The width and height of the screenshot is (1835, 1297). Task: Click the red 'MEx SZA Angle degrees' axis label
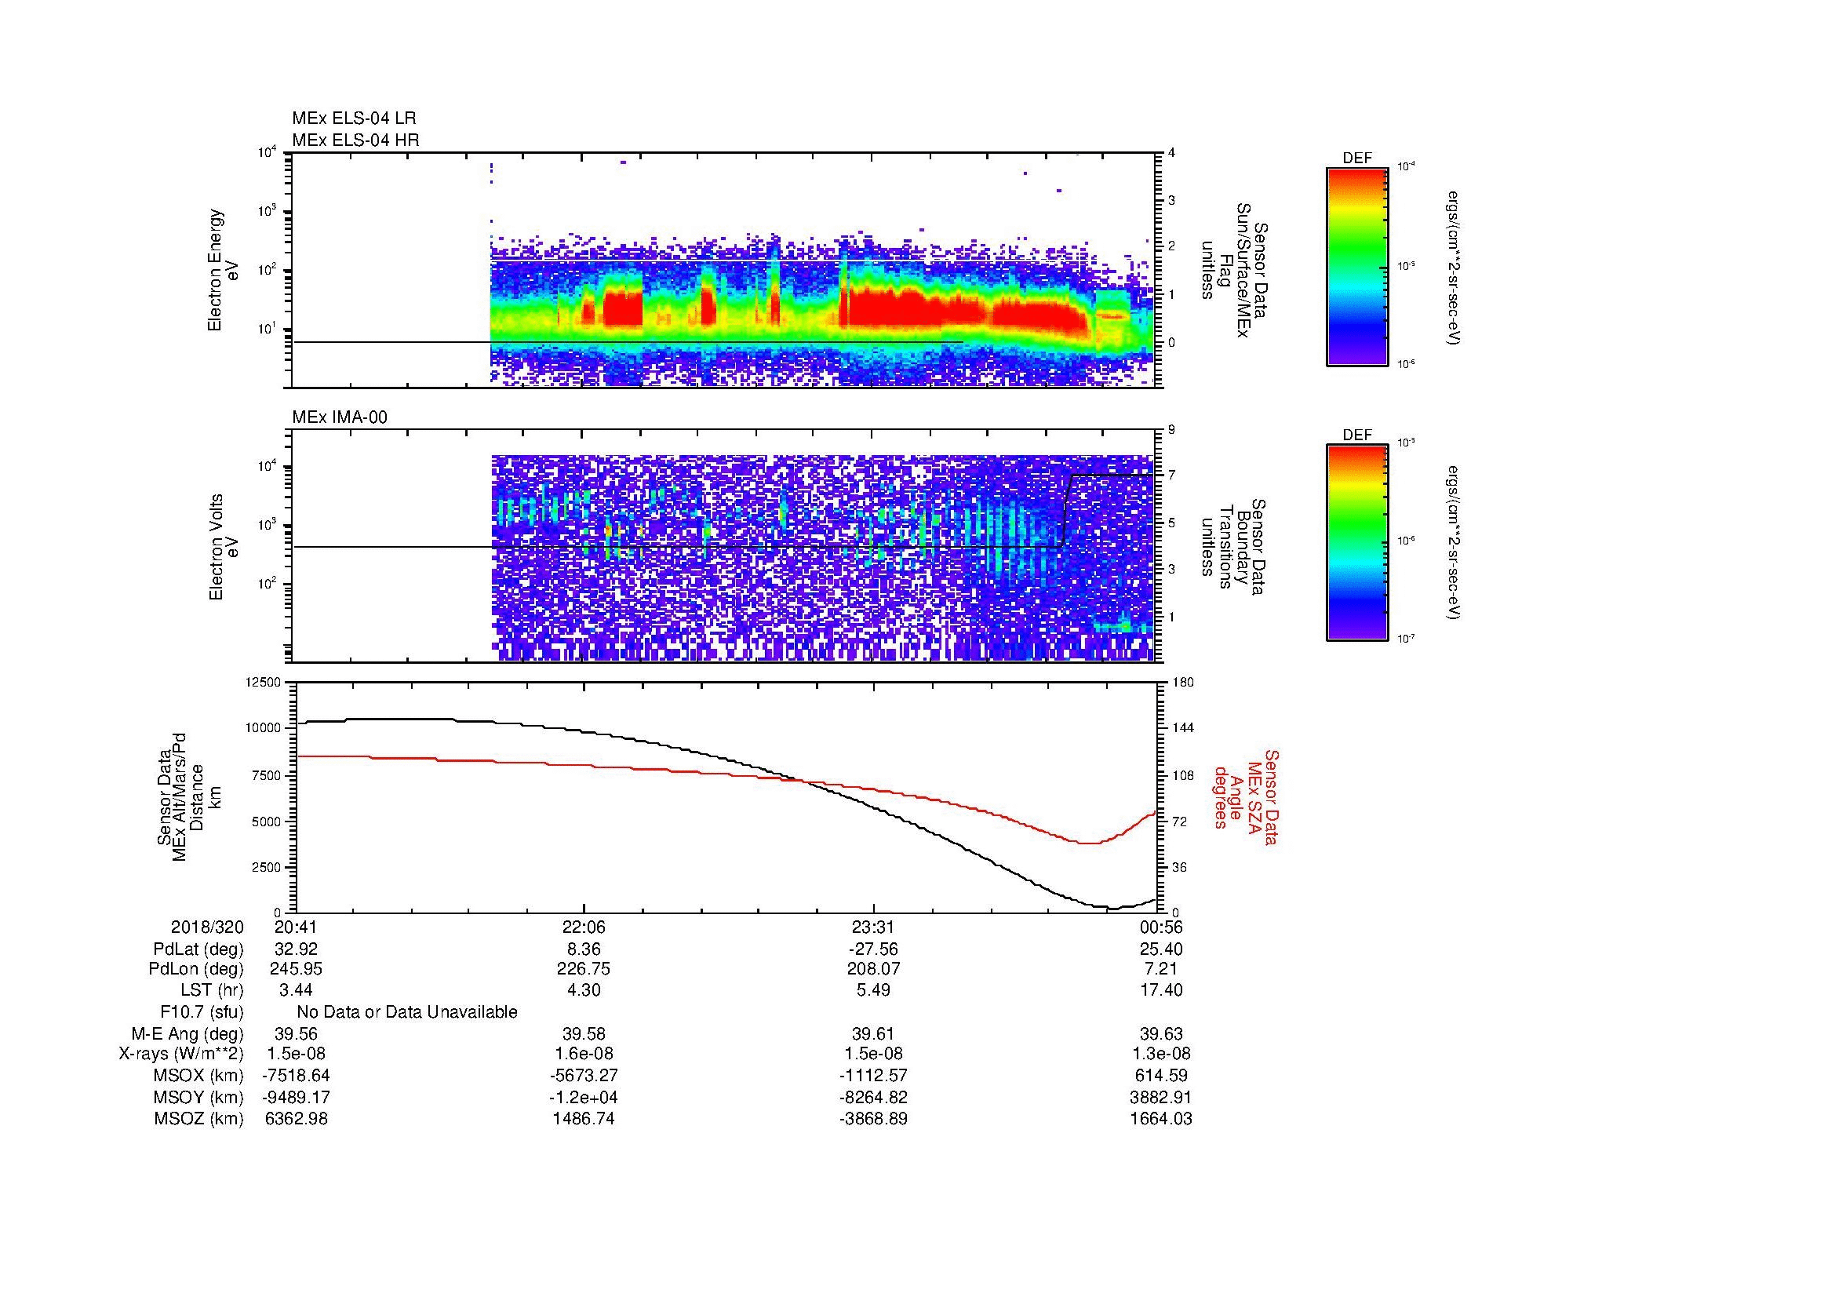coord(1246,796)
